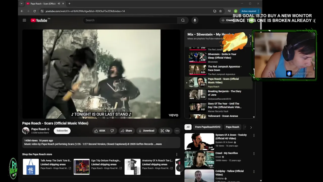Open Papa Roach store options menu
The image size is (323, 182).
click(177, 154)
